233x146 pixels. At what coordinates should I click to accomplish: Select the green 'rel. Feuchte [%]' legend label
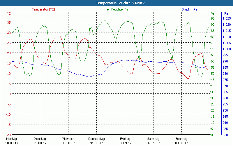coord(117,9)
